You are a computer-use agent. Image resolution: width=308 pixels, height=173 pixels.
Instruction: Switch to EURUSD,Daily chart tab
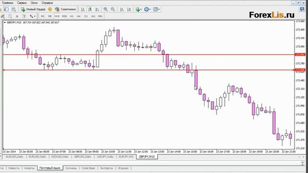click(x=37, y=157)
